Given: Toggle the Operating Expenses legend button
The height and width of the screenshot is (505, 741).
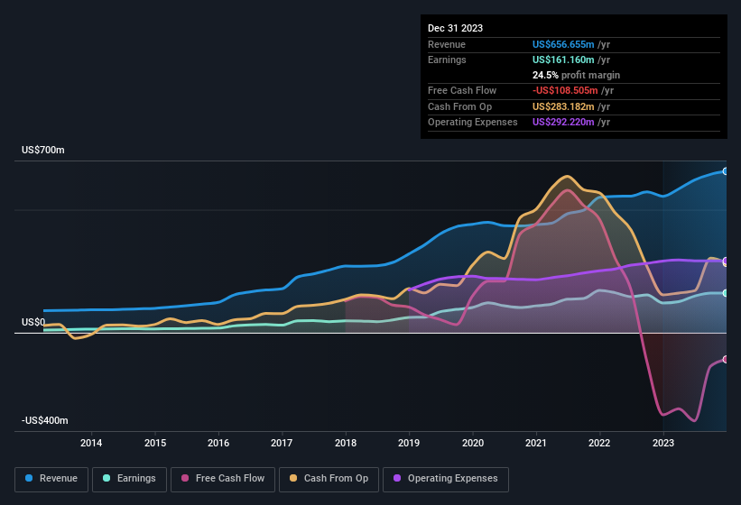Looking at the screenshot, I should tap(446, 479).
